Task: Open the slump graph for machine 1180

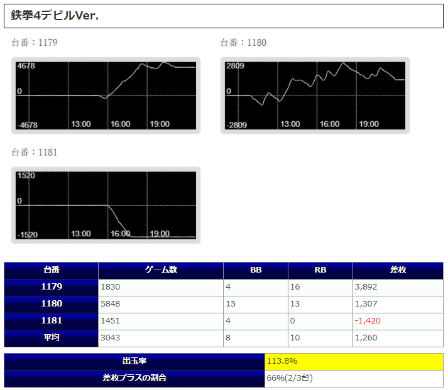Action: tap(315, 95)
